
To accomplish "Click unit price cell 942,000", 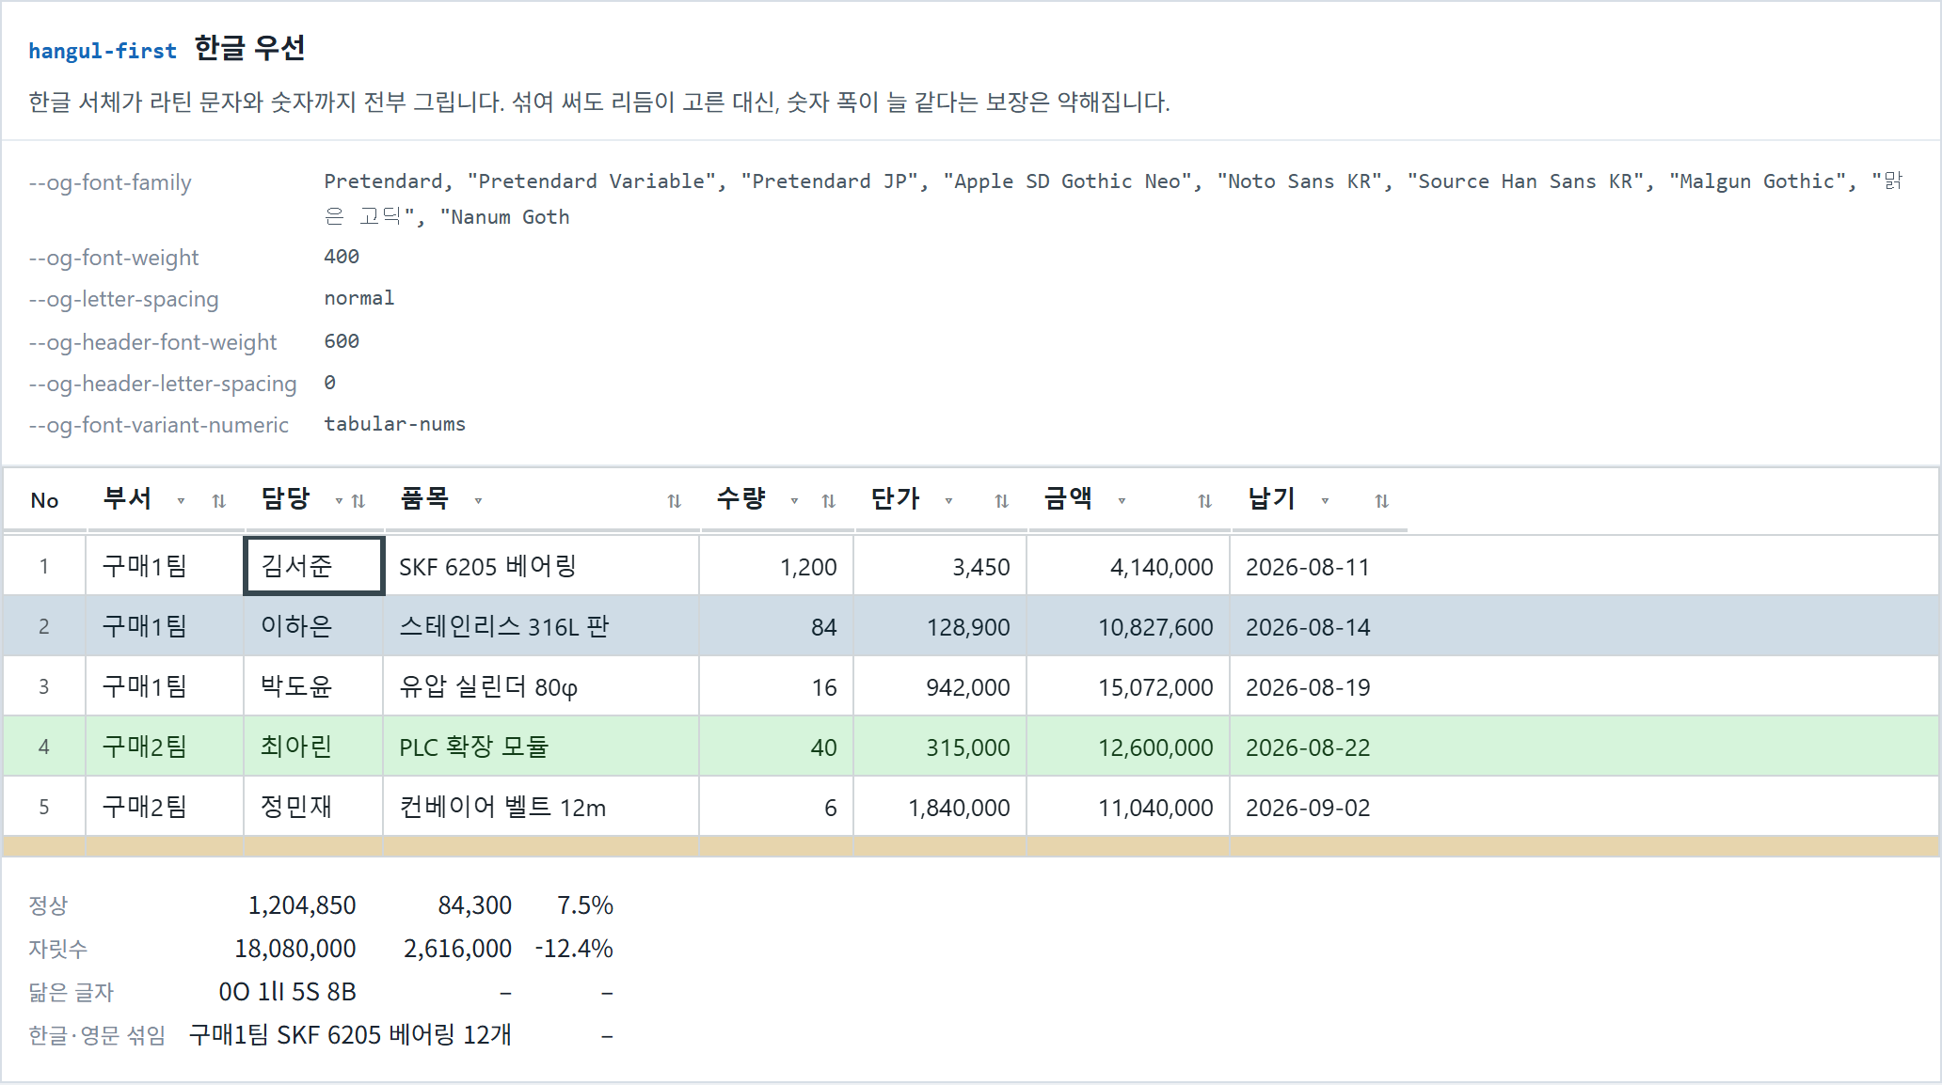I will point(940,686).
